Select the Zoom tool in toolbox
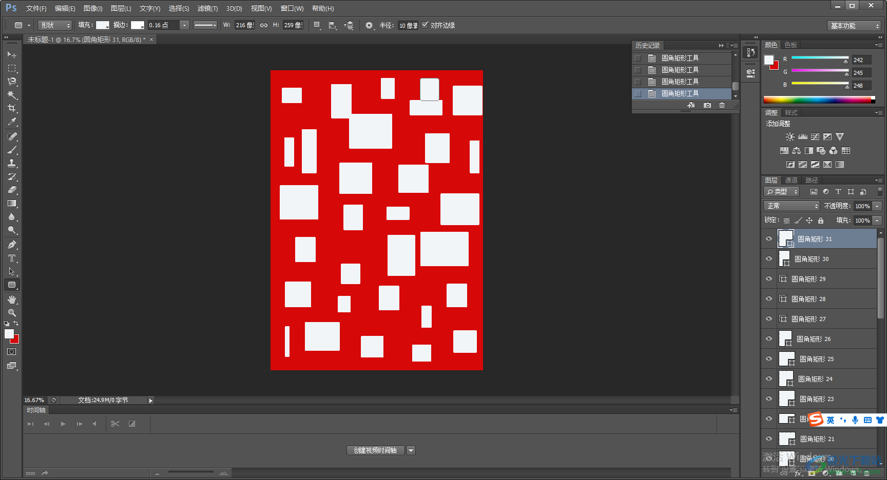 (x=12, y=313)
